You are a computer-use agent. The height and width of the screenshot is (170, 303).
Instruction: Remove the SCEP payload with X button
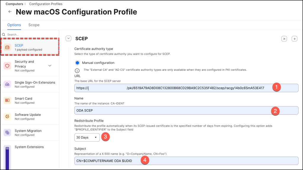284,39
